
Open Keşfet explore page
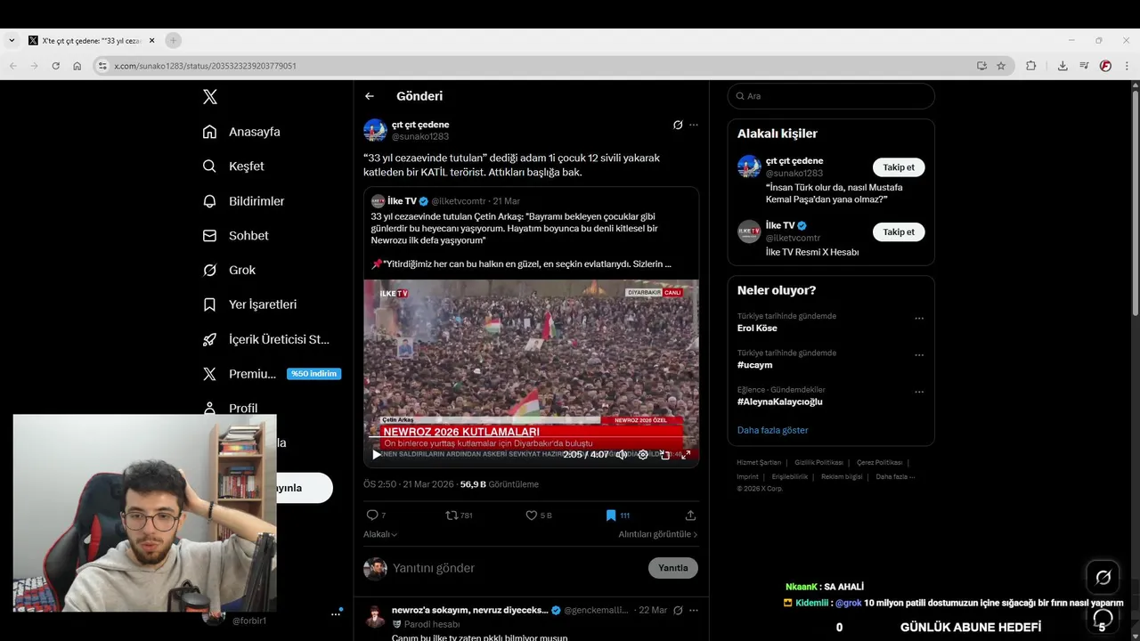click(x=233, y=166)
